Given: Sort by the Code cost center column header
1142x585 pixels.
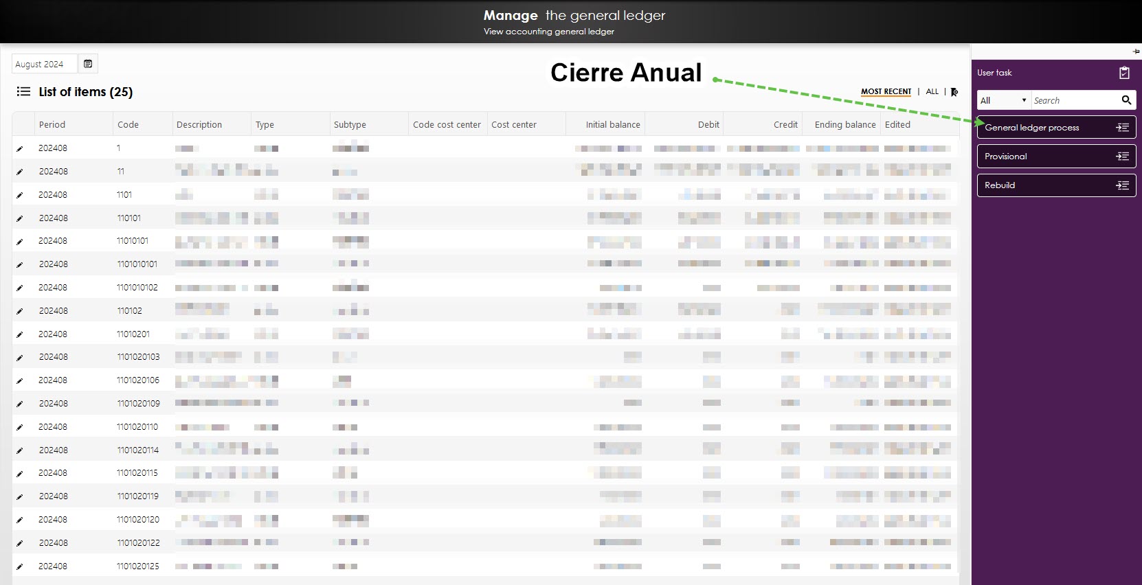Looking at the screenshot, I should [447, 124].
